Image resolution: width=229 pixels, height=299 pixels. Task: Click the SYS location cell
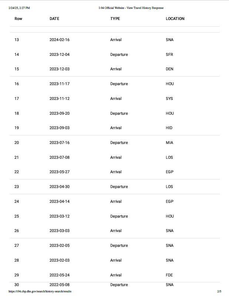coord(169,98)
